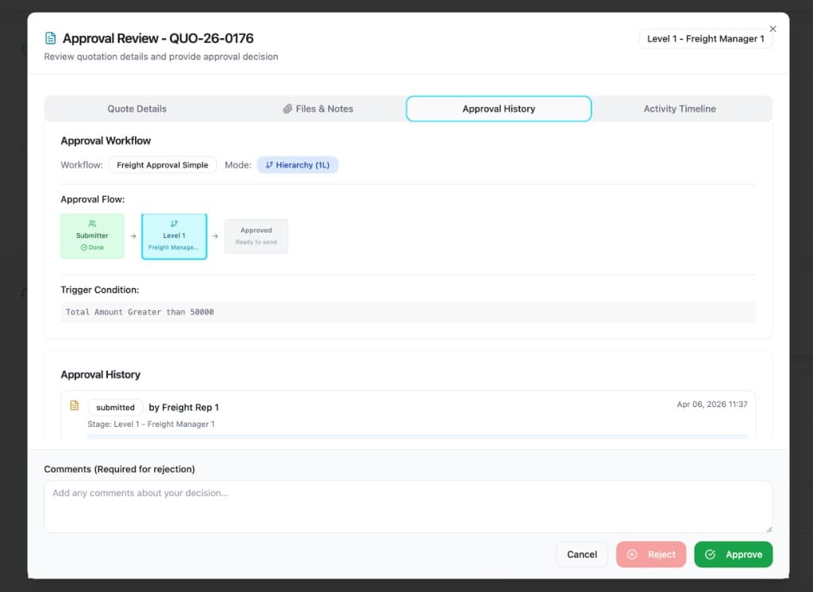Click the hierarchy icon on the Level 1 card

(x=174, y=225)
